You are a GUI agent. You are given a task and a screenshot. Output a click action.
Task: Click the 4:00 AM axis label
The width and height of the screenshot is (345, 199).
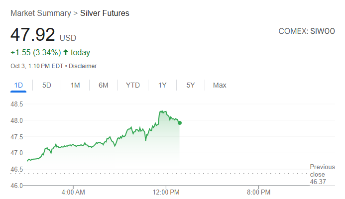tap(73, 192)
